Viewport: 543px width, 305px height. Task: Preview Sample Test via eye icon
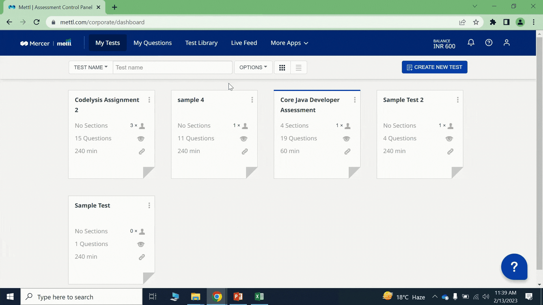[x=141, y=244]
